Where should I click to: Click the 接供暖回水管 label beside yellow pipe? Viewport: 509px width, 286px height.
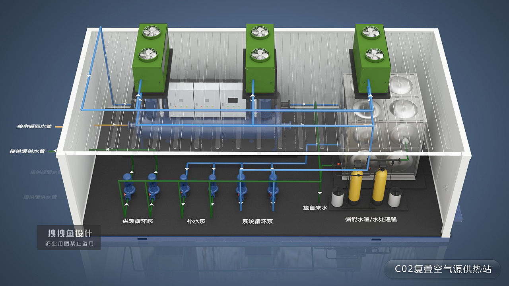click(34, 127)
